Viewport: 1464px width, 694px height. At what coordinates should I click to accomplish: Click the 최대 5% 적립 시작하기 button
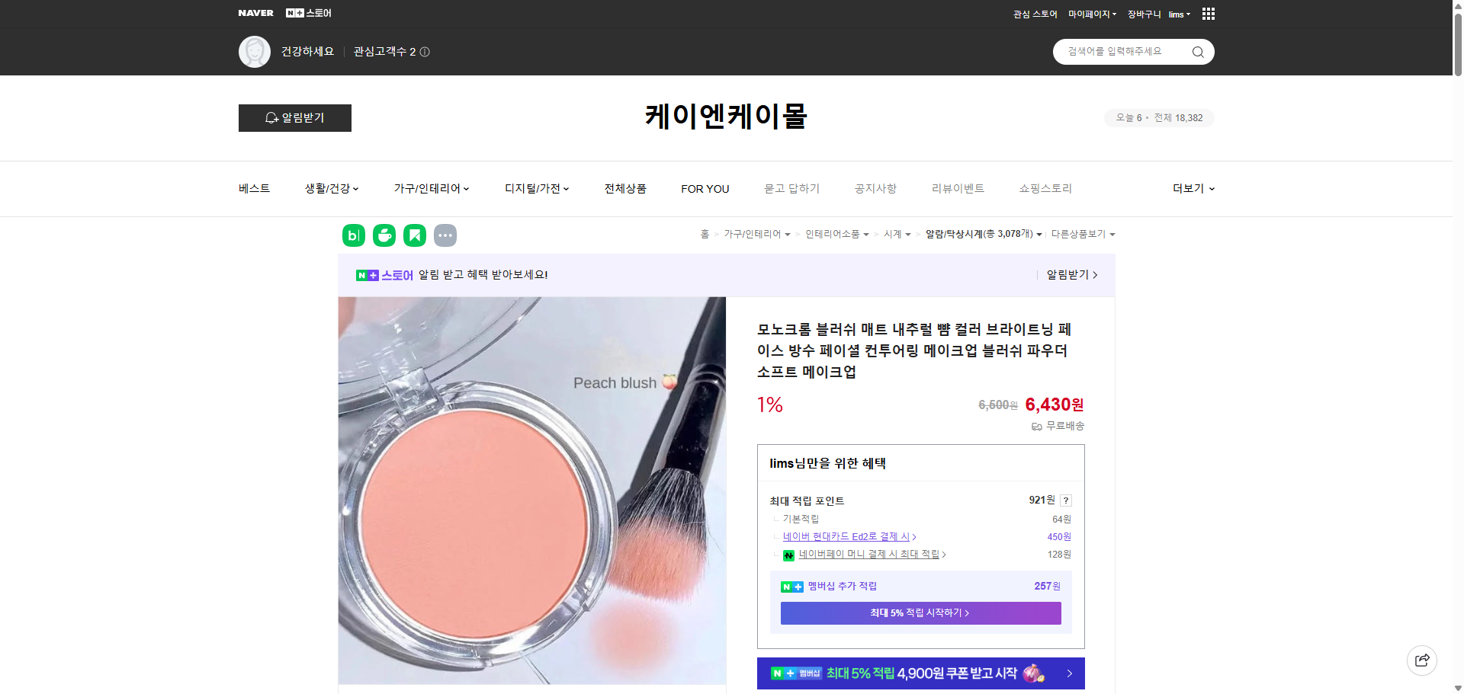click(x=920, y=612)
